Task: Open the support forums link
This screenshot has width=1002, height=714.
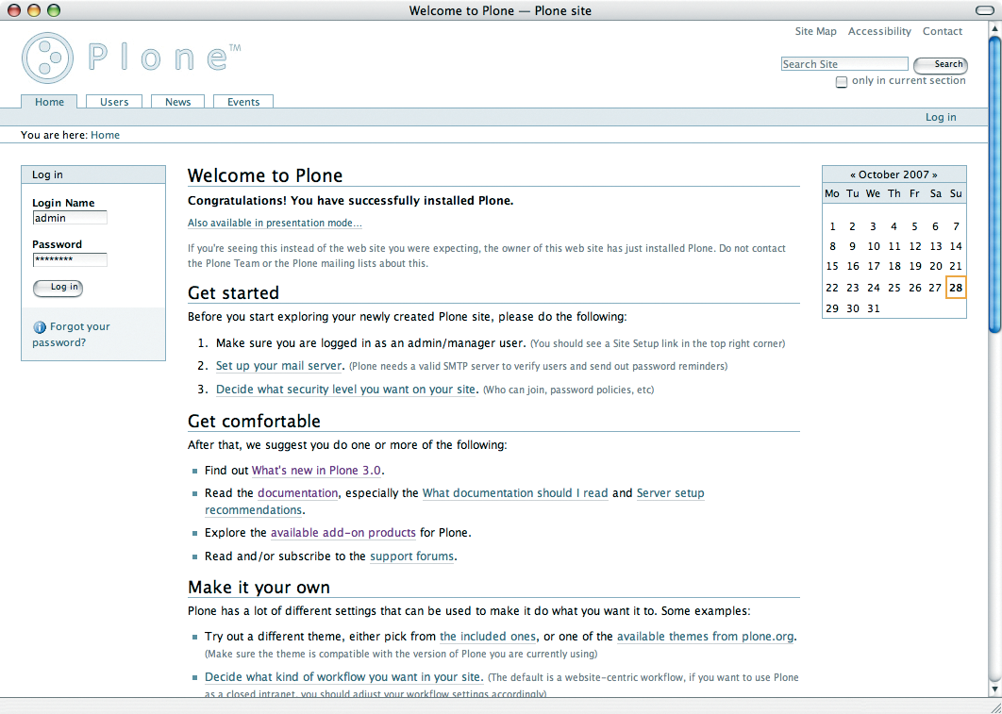Action: click(412, 556)
